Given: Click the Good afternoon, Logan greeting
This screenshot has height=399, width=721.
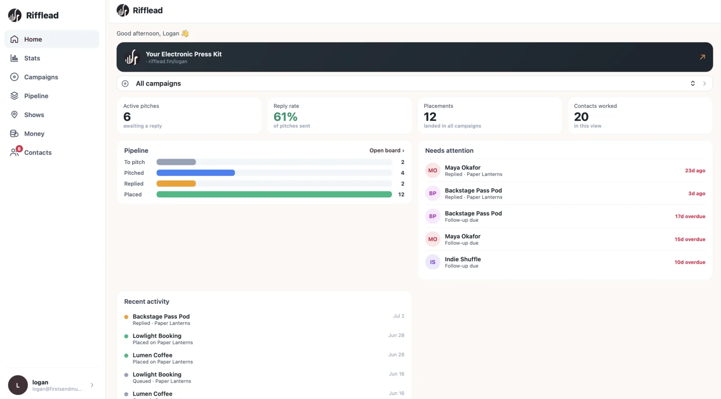Looking at the screenshot, I should click(153, 33).
